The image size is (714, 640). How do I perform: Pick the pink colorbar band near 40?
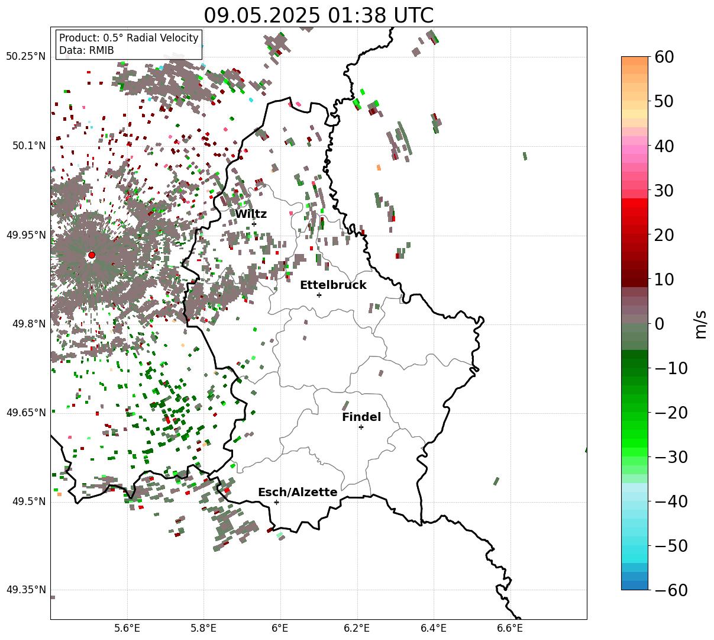click(x=635, y=146)
